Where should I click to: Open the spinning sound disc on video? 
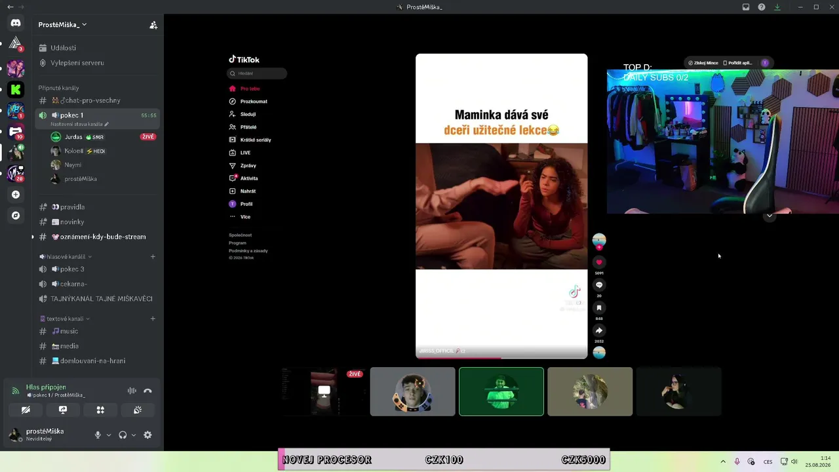coord(598,353)
